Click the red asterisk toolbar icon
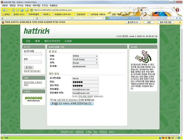 click(x=177, y=10)
